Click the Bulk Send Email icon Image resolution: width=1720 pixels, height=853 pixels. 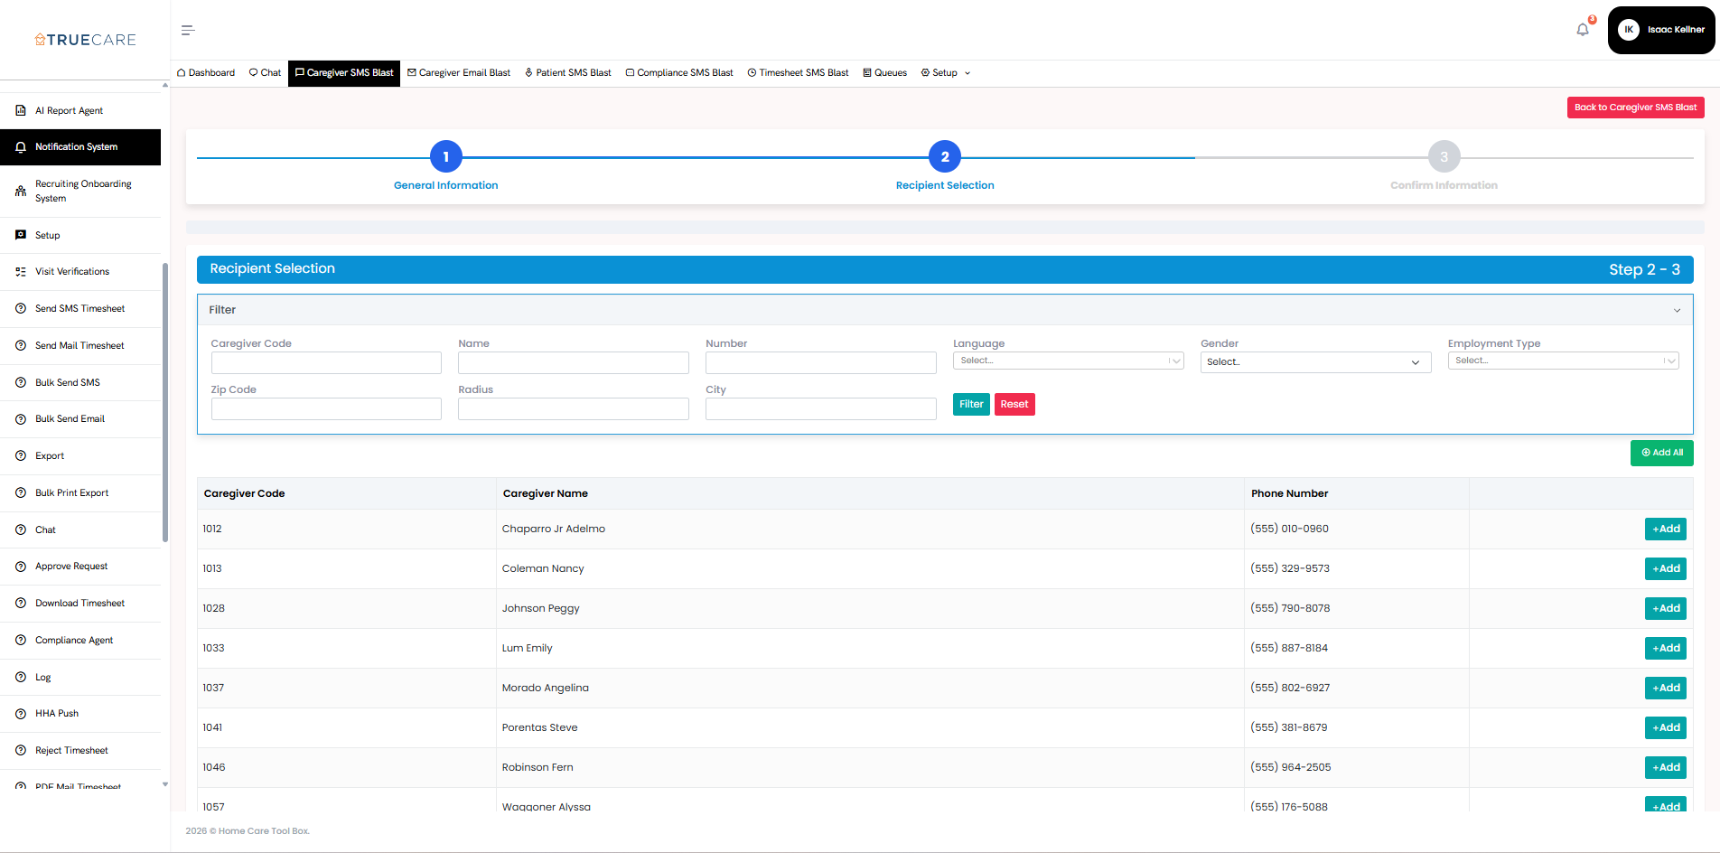point(21,419)
